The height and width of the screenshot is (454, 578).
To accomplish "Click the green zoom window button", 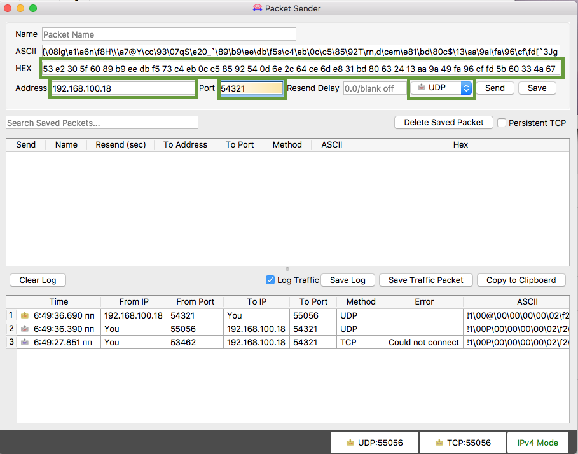I will 33,8.
